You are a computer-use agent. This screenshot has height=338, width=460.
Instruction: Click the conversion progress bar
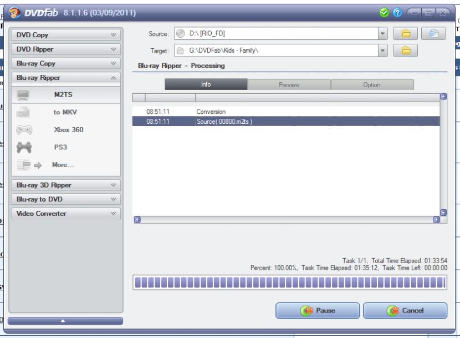(289, 282)
